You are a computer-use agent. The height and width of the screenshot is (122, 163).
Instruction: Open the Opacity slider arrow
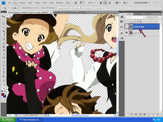pyautogui.click(x=160, y=18)
